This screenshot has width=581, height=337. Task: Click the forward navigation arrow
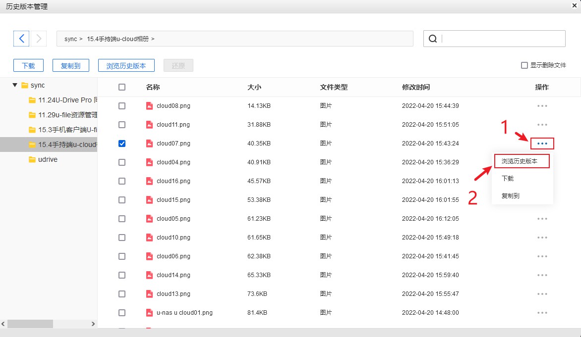coord(39,39)
